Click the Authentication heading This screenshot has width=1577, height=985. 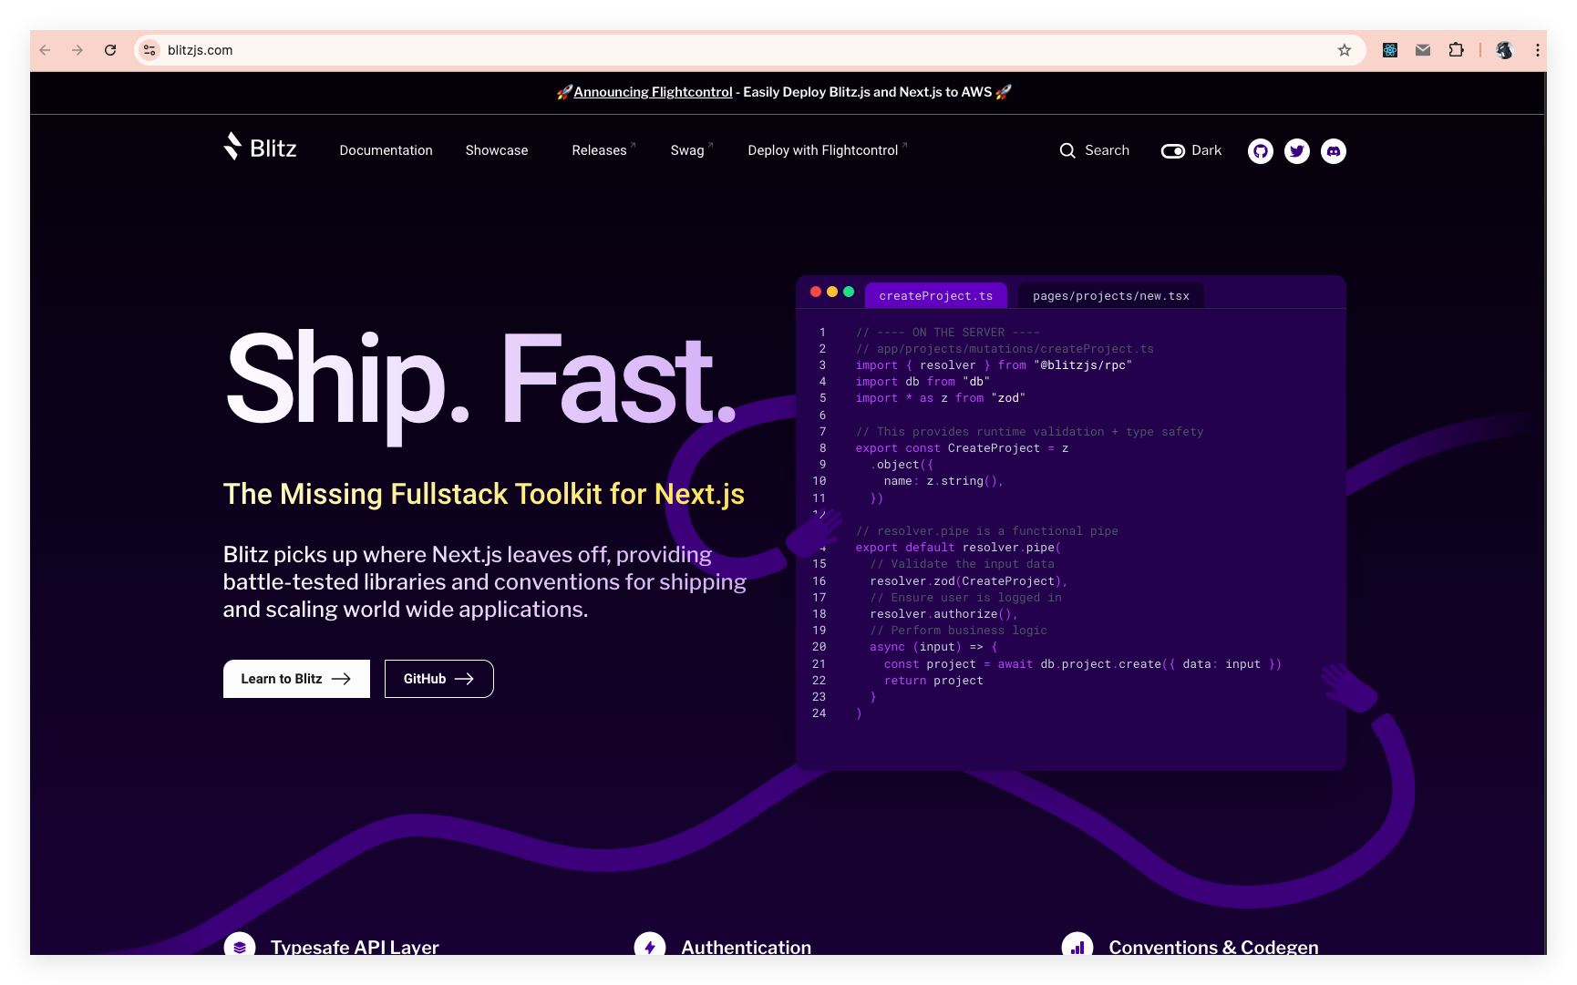(747, 947)
